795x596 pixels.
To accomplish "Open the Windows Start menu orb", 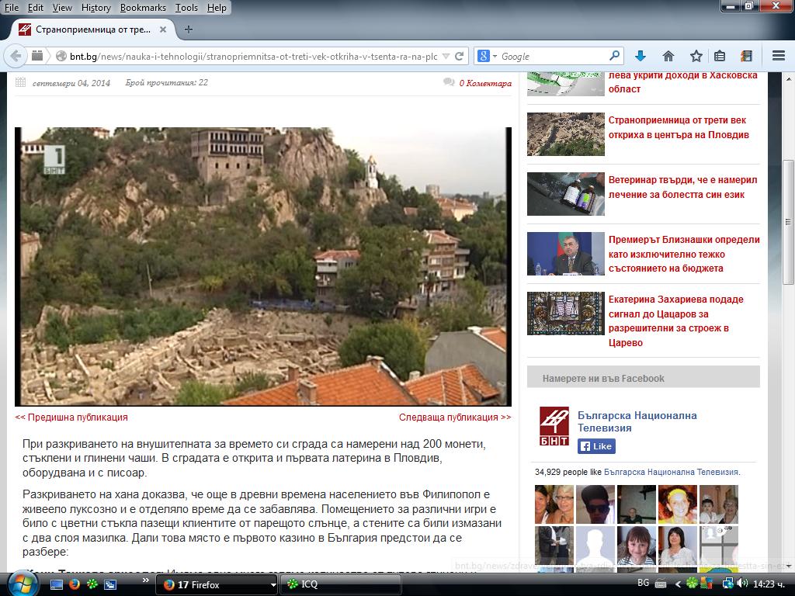I will (x=23, y=584).
